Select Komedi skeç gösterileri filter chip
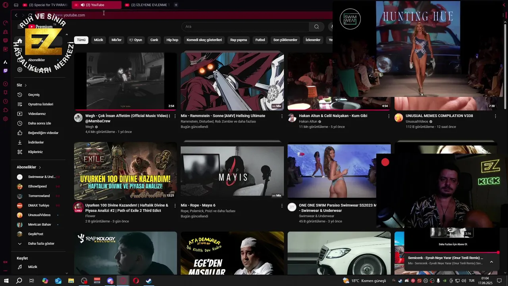This screenshot has height=286, width=508. coord(204,40)
